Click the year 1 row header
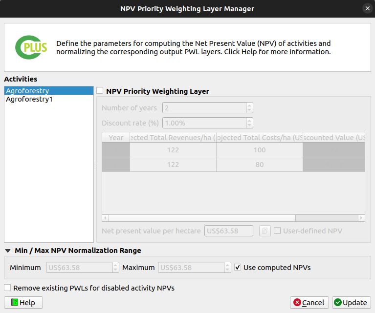 (x=116, y=150)
